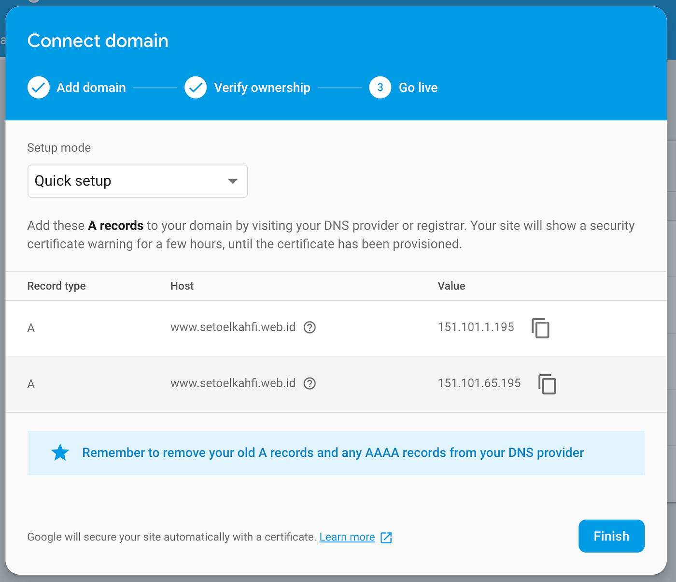Copy the value 151.101.65.195

pyautogui.click(x=548, y=384)
